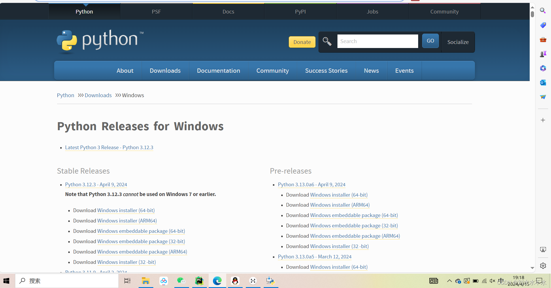Open the Events menu

click(x=404, y=71)
